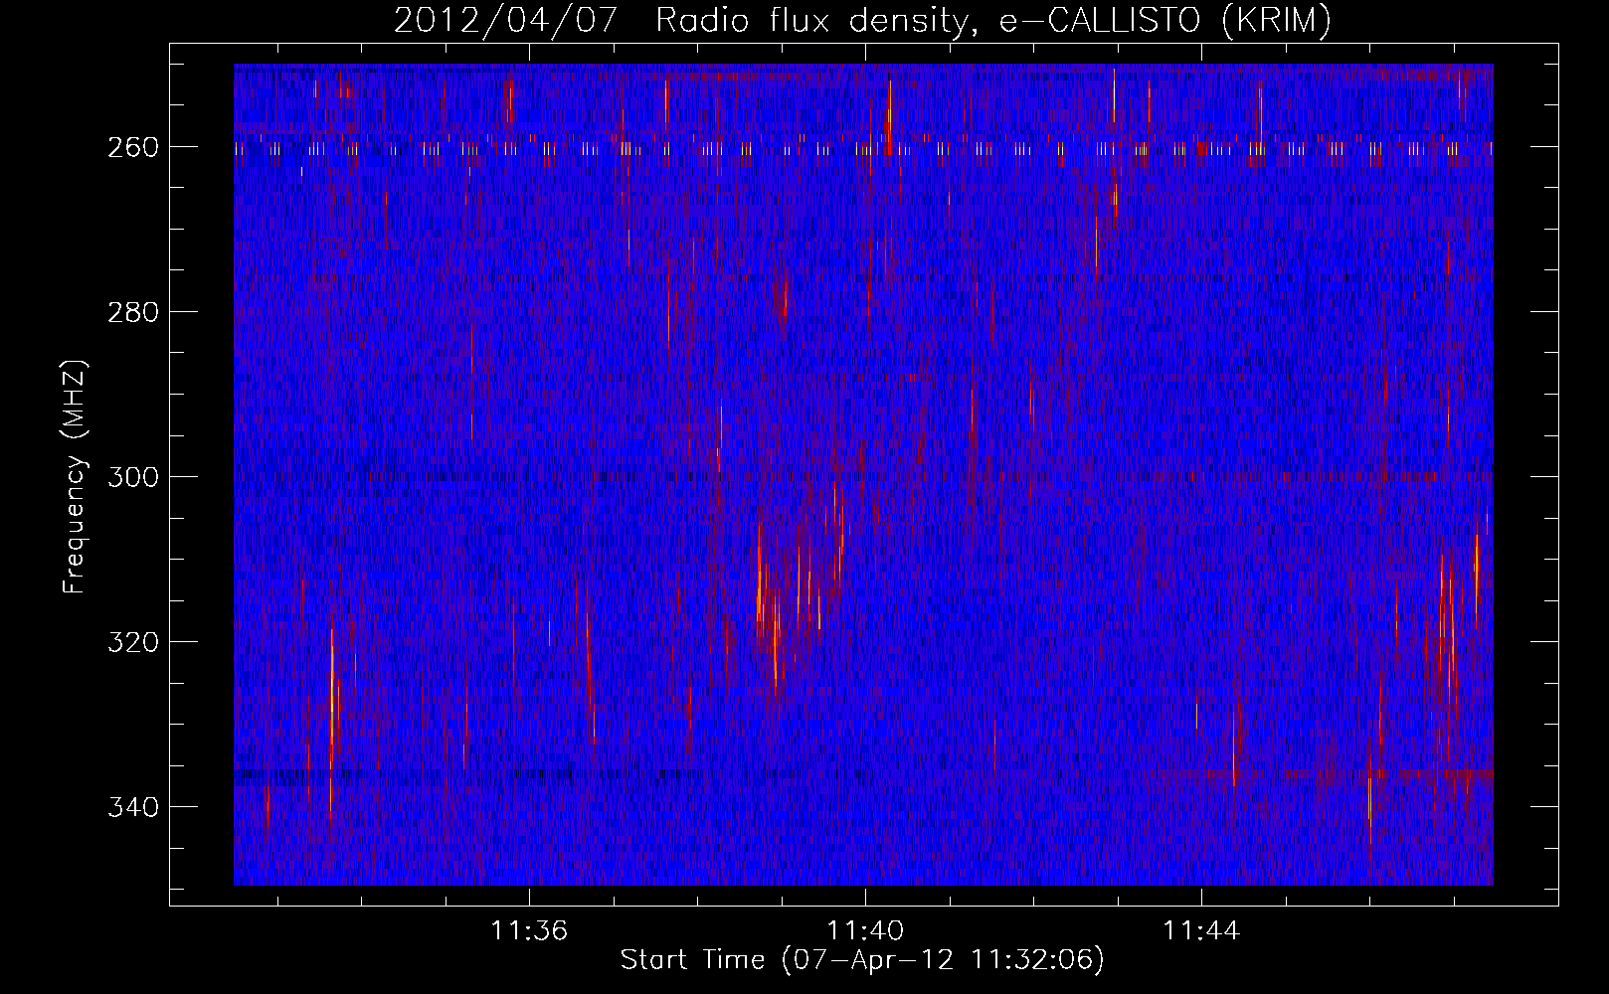The height and width of the screenshot is (994, 1609).
Task: Select the 320 frequency tick label
Action: coord(132,642)
